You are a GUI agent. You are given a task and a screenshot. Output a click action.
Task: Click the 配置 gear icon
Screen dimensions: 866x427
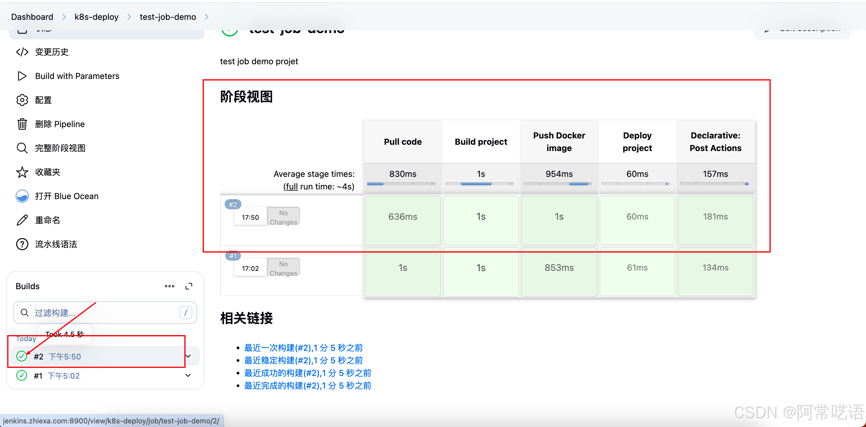pos(22,100)
